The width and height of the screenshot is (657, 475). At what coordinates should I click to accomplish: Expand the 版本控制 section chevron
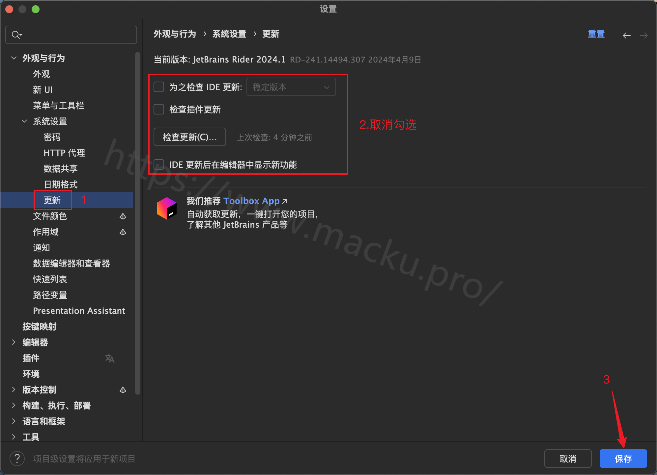point(14,389)
